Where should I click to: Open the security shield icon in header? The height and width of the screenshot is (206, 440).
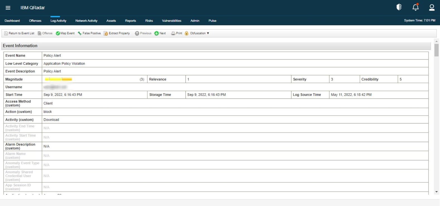[x=399, y=7]
